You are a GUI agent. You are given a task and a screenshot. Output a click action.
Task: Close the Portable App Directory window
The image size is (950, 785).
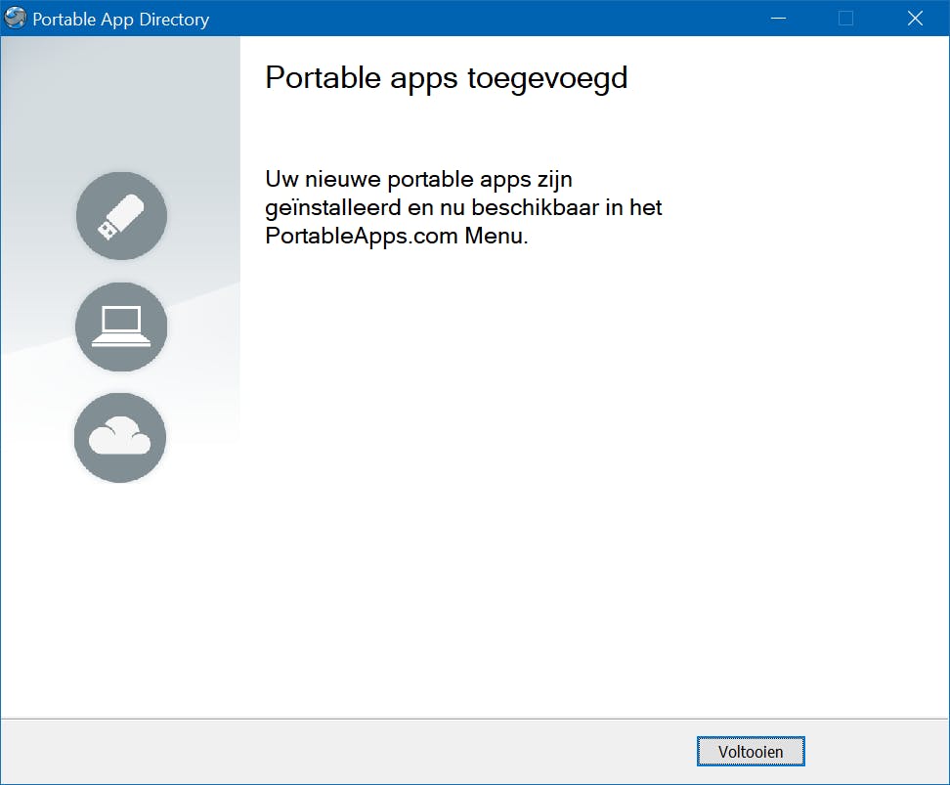(x=915, y=19)
